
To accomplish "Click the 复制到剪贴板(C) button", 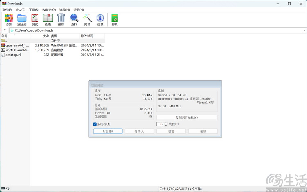I will point(187,117).
